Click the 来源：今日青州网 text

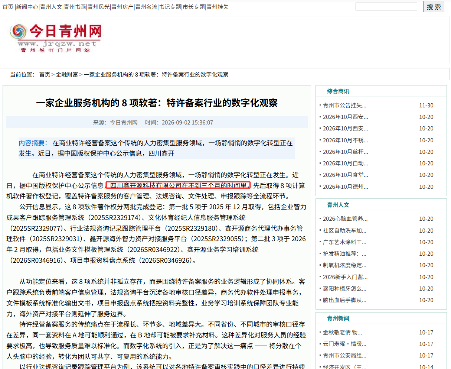tap(115, 122)
